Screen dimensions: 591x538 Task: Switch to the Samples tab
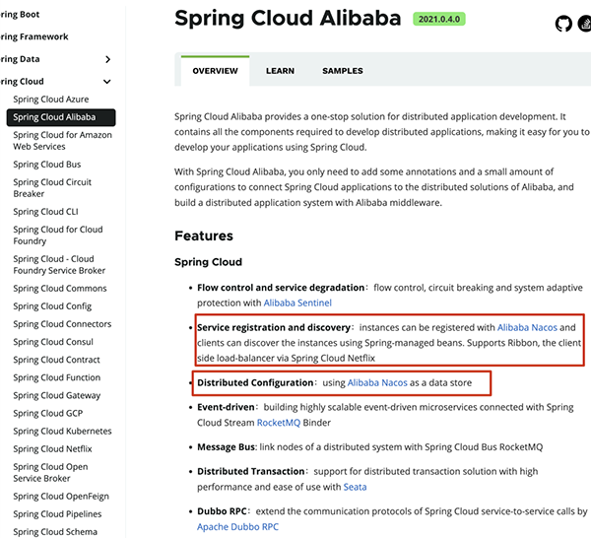click(343, 71)
